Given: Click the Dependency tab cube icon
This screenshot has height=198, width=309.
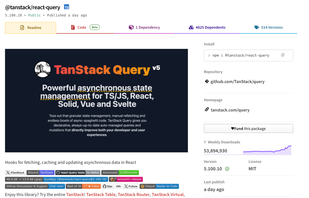Looking at the screenshot, I should coord(131,27).
